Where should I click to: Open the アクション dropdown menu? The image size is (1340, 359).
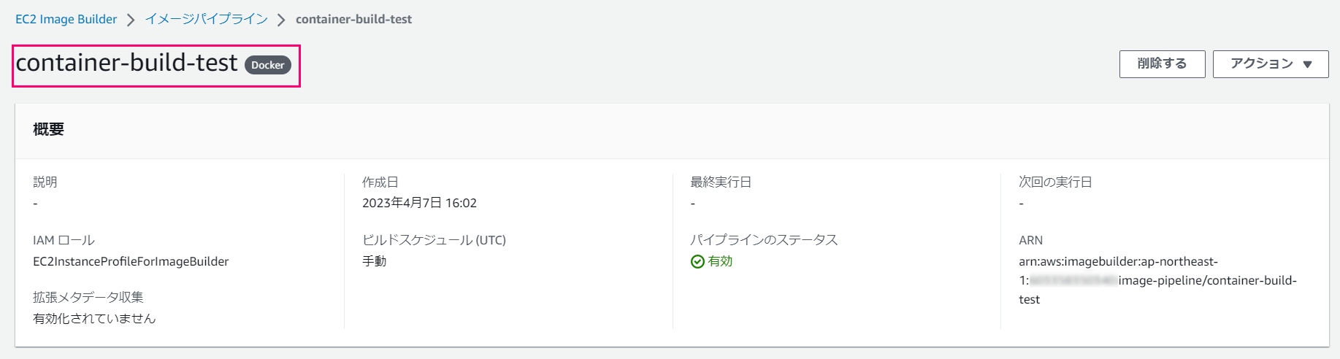coord(1271,64)
